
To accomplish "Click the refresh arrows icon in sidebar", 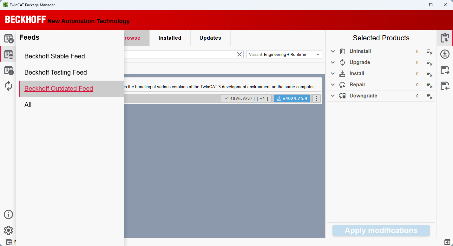I will [9, 86].
